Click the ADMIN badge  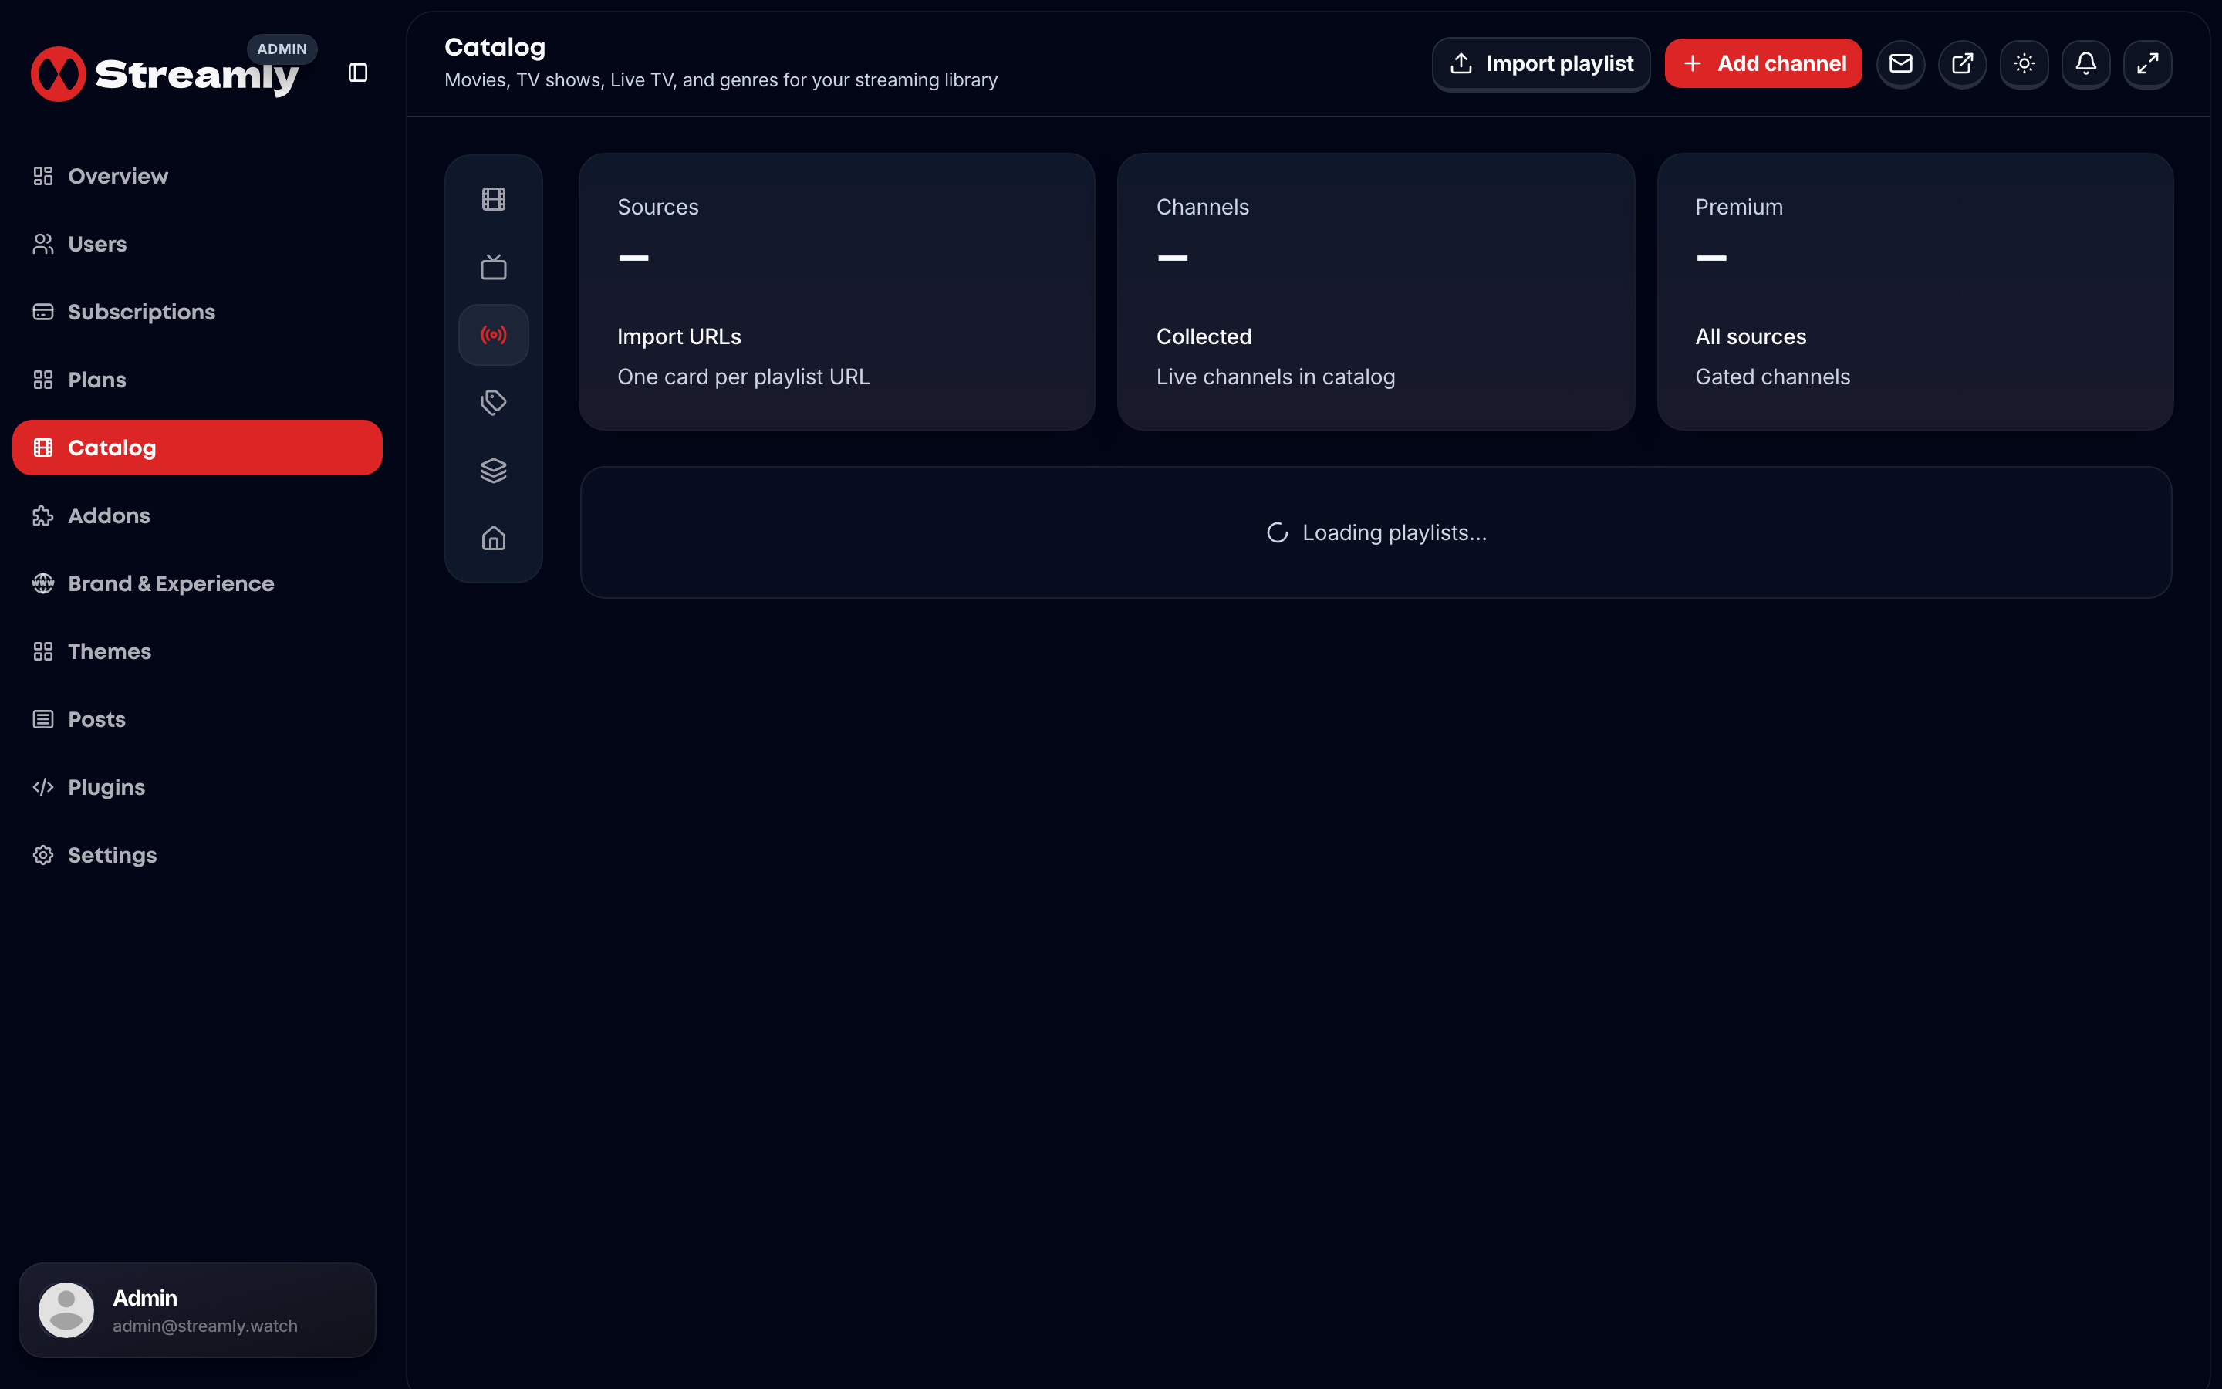coord(282,49)
